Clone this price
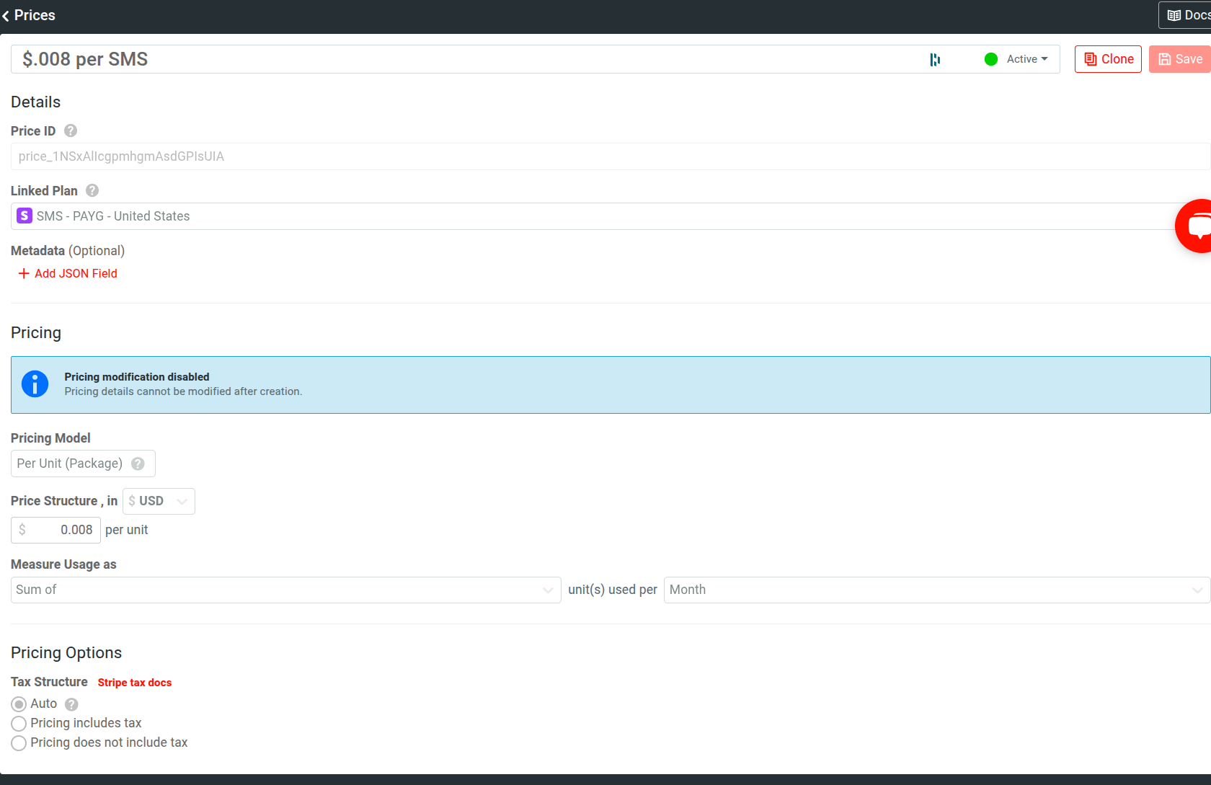1211x785 pixels. point(1108,59)
